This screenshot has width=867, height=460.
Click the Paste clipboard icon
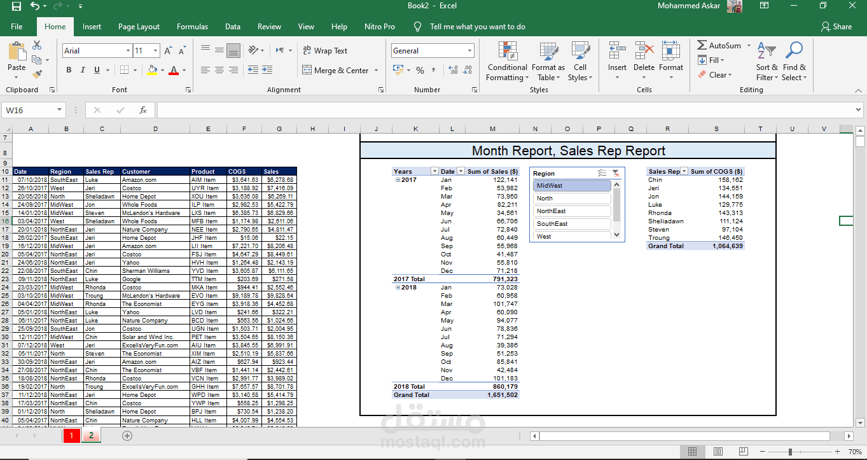tap(17, 52)
